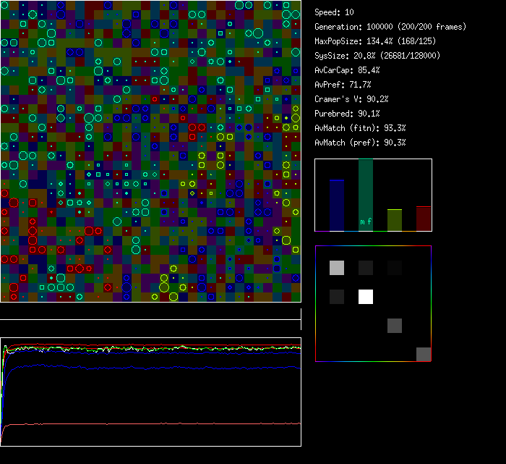Viewport: 506px width, 464px height.
Task: Click the dark red histogram bar
Action: pyautogui.click(x=424, y=219)
